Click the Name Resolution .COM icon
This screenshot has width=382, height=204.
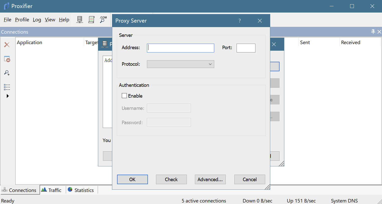(x=103, y=20)
